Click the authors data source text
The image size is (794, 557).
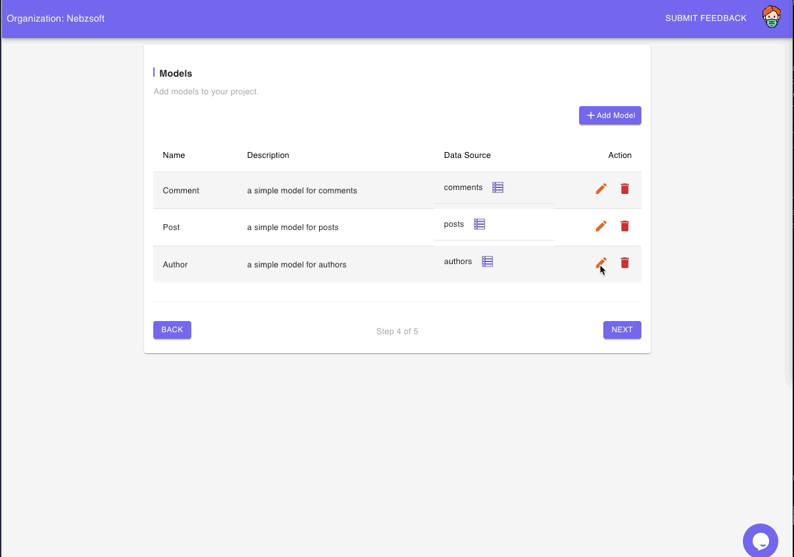tap(458, 261)
